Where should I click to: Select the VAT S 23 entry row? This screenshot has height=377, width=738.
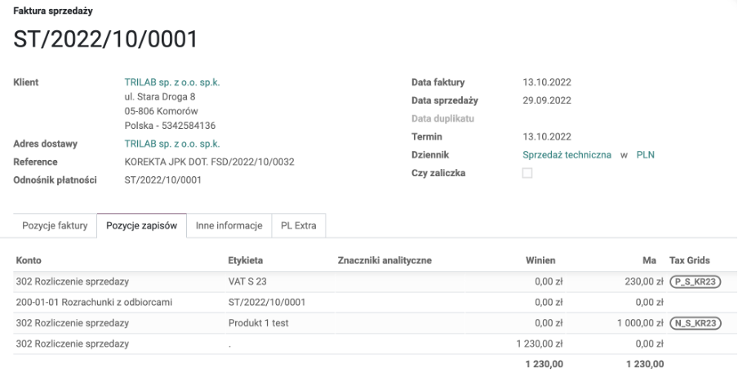(247, 282)
